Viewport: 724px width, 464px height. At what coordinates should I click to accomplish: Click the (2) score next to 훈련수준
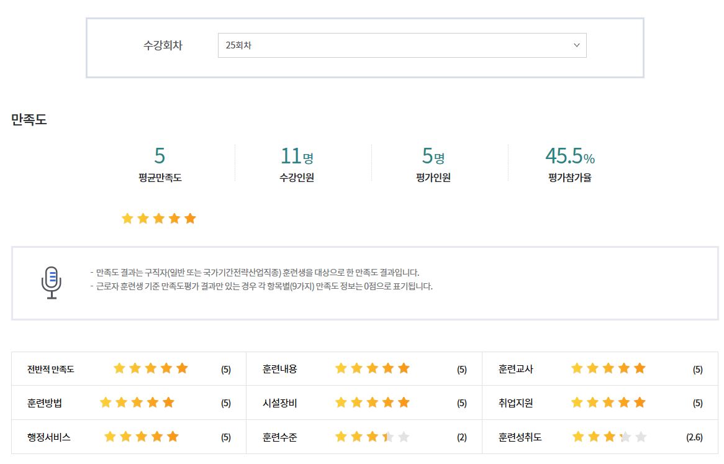pyautogui.click(x=461, y=437)
